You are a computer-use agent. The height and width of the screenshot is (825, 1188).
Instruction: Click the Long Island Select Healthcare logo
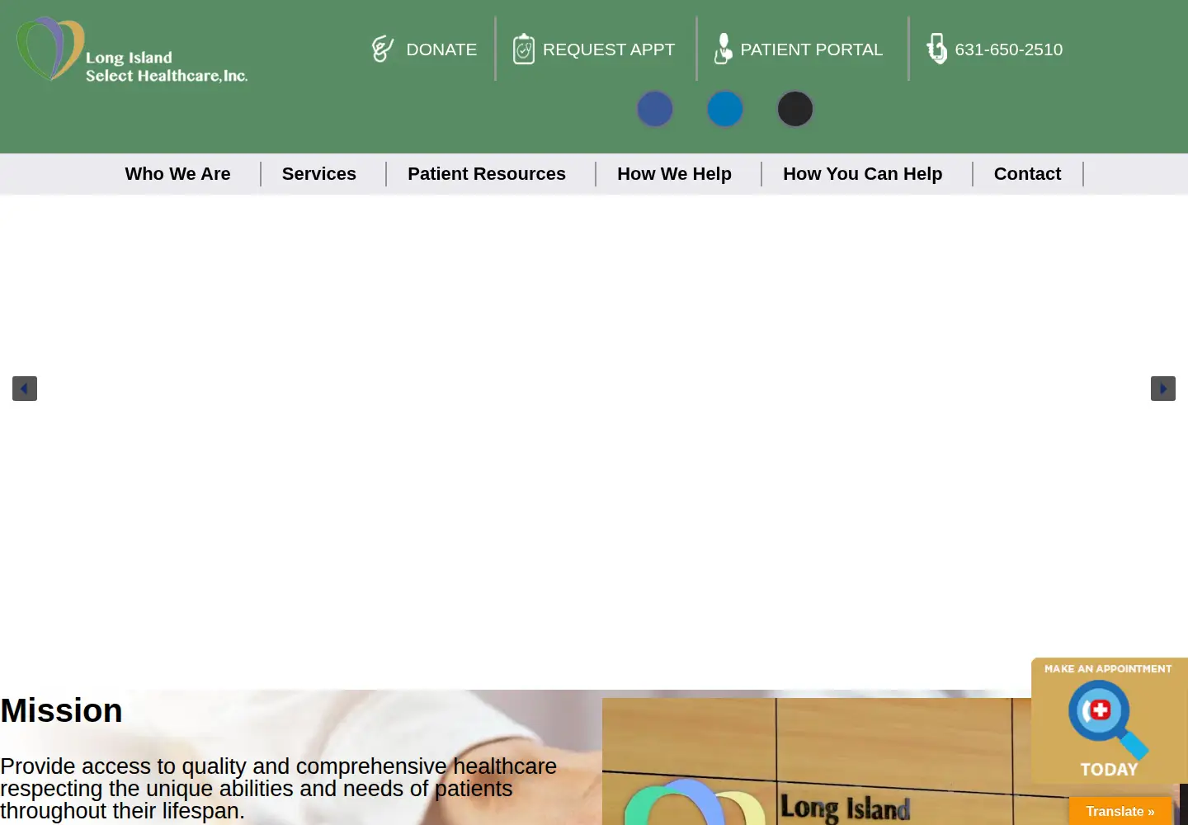[132, 49]
